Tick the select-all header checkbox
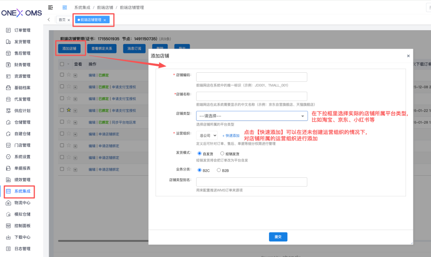Screen dimensions: 431x257 (x=62, y=64)
